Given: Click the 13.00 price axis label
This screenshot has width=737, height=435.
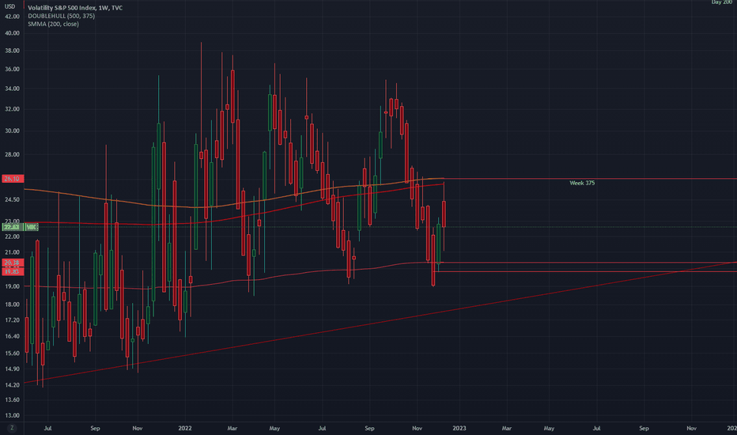Looking at the screenshot, I should pyautogui.click(x=12, y=416).
